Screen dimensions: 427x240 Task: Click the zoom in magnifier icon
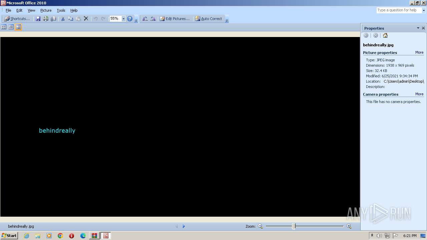[349, 226]
